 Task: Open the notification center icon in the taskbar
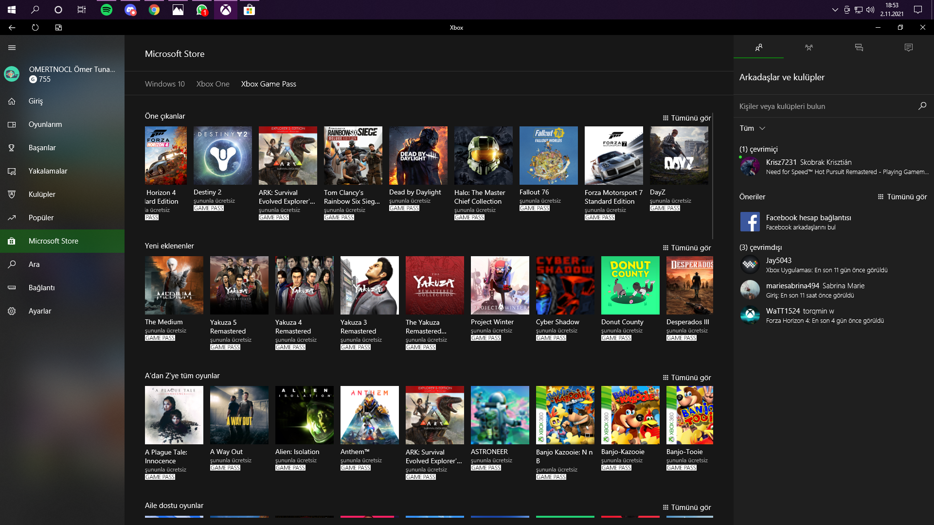pos(918,10)
